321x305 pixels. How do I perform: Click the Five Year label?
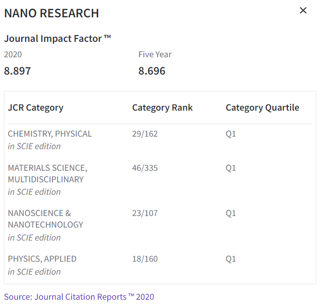pyautogui.click(x=155, y=54)
